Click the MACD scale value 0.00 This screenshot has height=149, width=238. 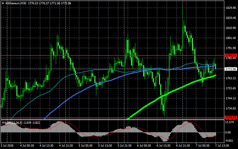[228, 133]
